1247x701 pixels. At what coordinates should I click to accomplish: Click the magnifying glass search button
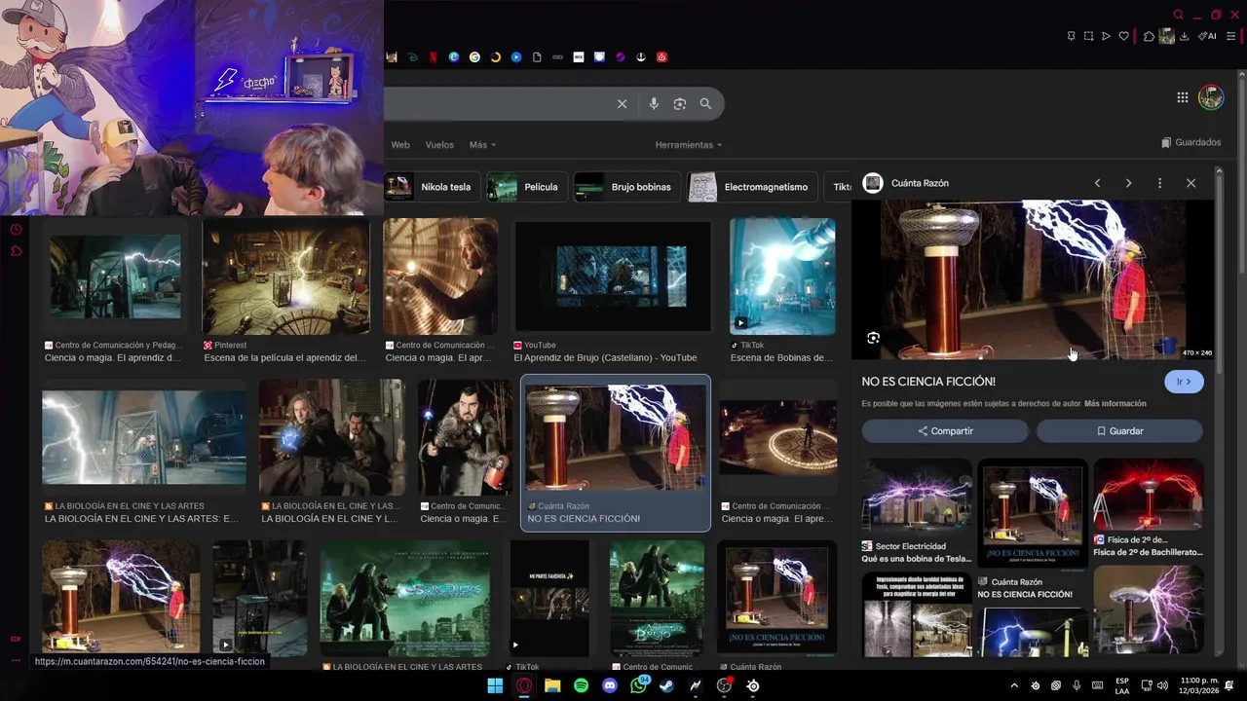tap(705, 104)
